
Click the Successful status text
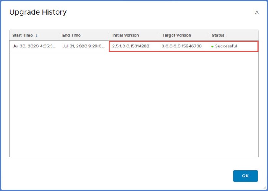click(226, 46)
